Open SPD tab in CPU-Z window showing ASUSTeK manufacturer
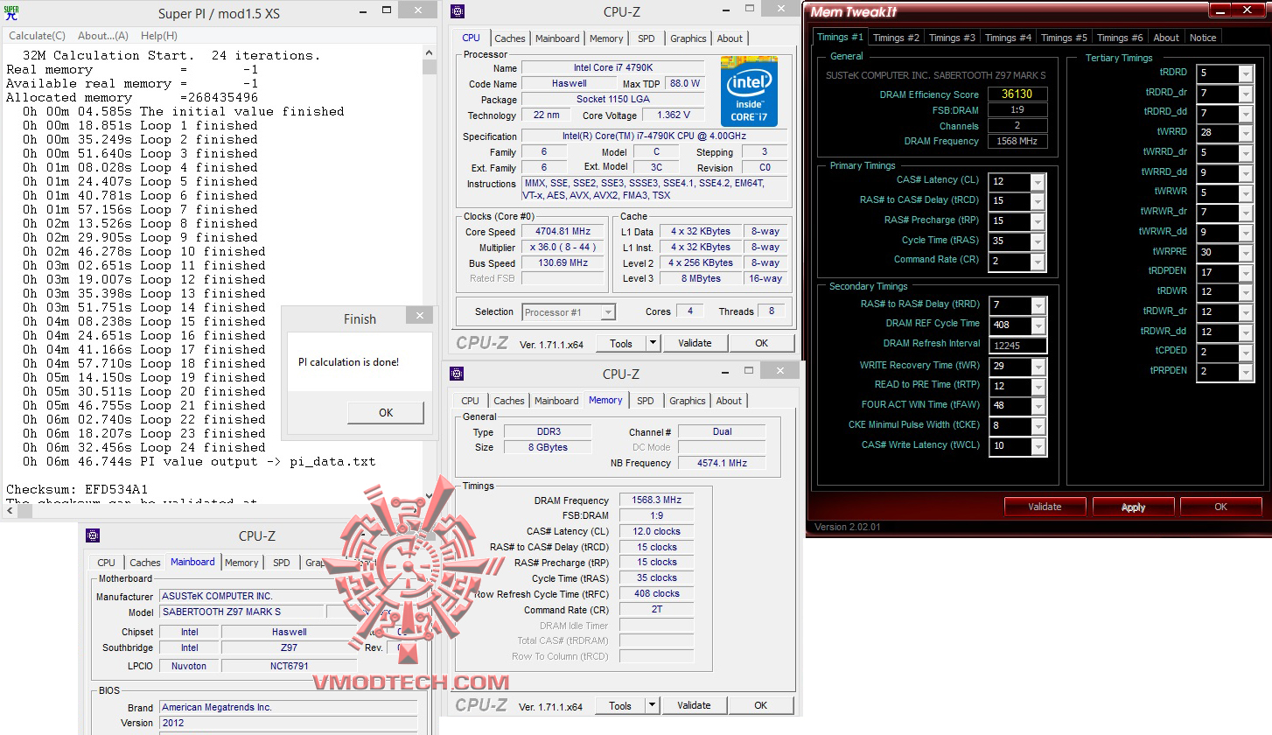This screenshot has width=1272, height=735. point(281,563)
